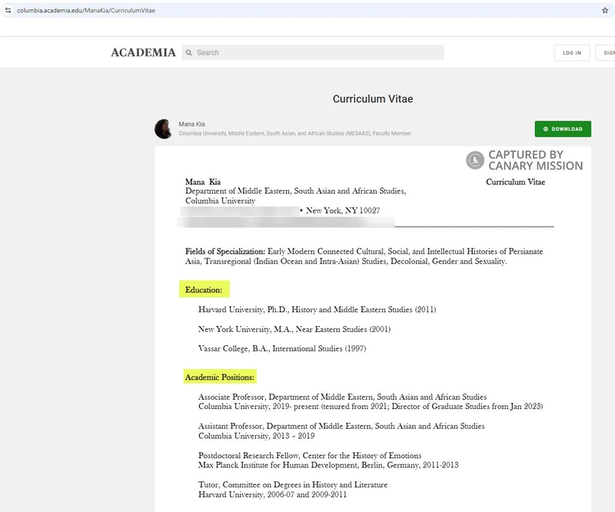Screen dimensions: 615x512
Task: Open Mana Kia's profile avatar photo
Action: (164, 128)
